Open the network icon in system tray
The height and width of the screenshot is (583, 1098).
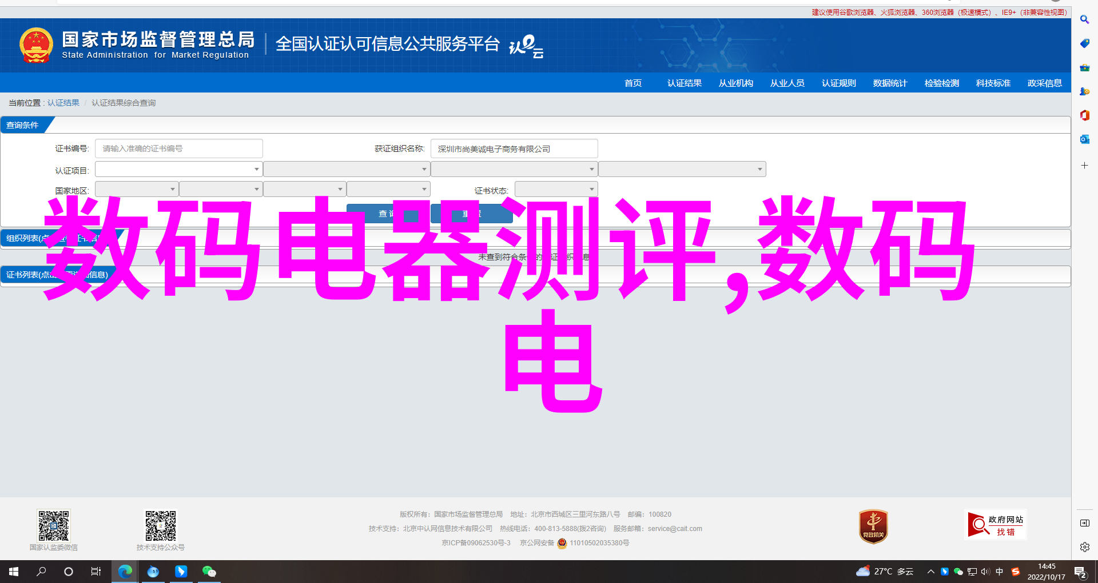[972, 572]
